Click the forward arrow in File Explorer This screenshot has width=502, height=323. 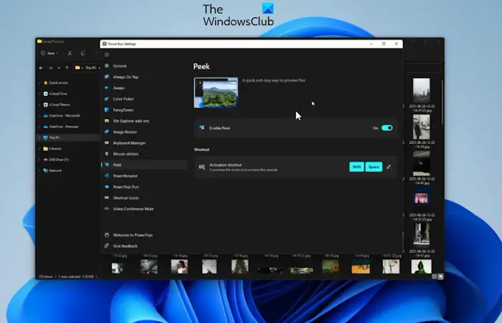pyautogui.click(x=50, y=68)
